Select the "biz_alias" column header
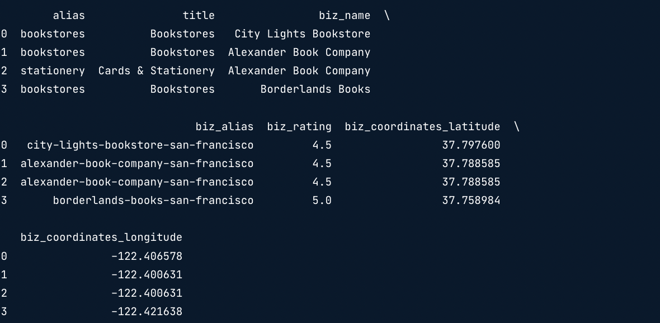This screenshot has width=660, height=323. pos(224,127)
